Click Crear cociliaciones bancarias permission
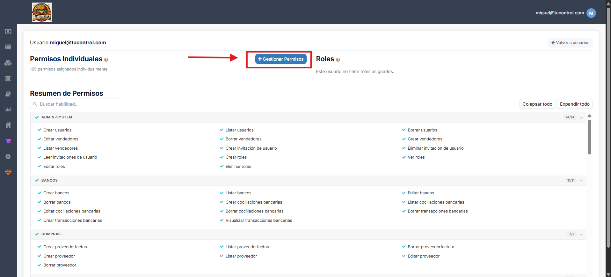Viewport: 611px width, 277px height. pyautogui.click(x=254, y=202)
